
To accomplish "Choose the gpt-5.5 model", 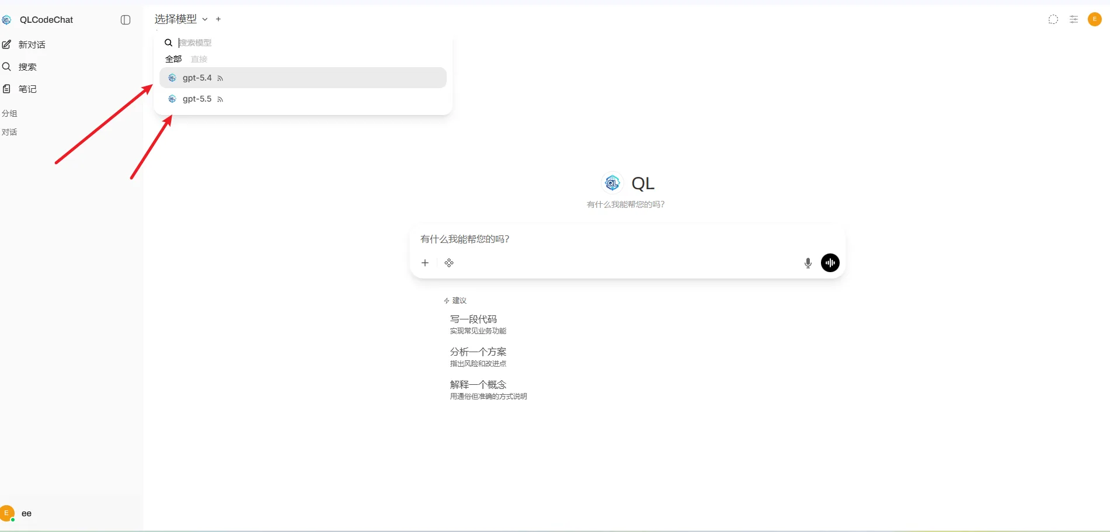I will click(x=303, y=99).
